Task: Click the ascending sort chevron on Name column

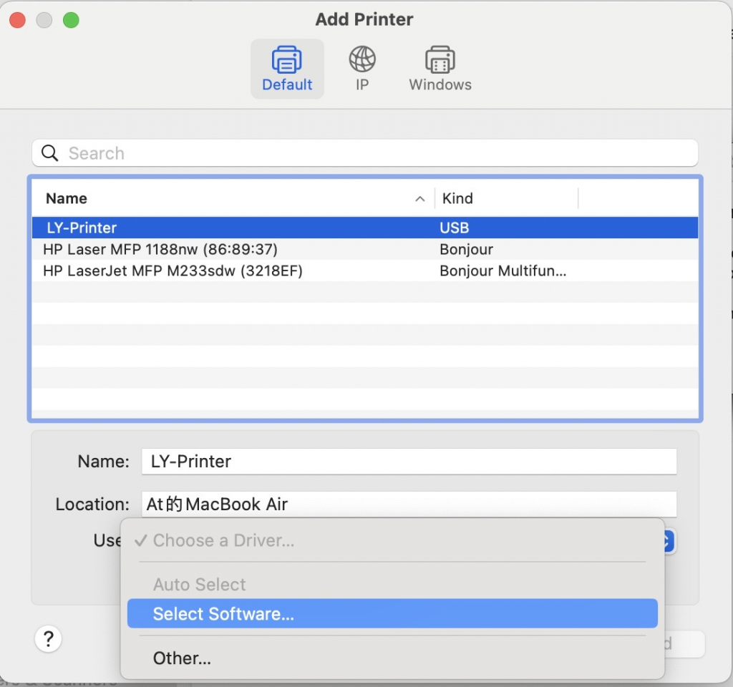Action: point(421,198)
